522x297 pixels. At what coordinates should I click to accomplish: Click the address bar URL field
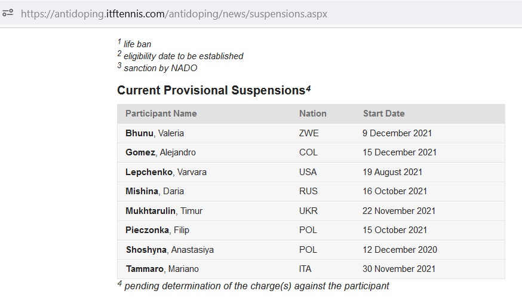pos(173,13)
